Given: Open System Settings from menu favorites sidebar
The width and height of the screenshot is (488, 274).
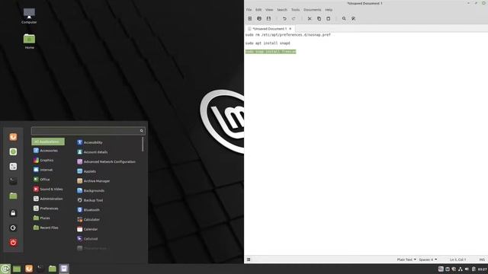Looking at the screenshot, I should pos(13,167).
